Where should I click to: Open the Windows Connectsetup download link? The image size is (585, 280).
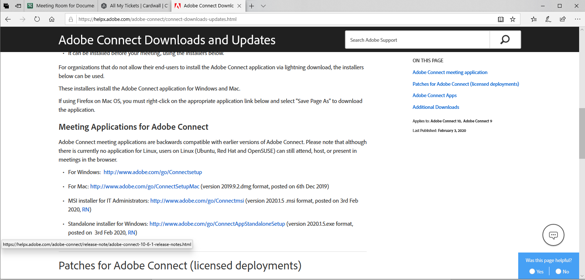point(153,172)
